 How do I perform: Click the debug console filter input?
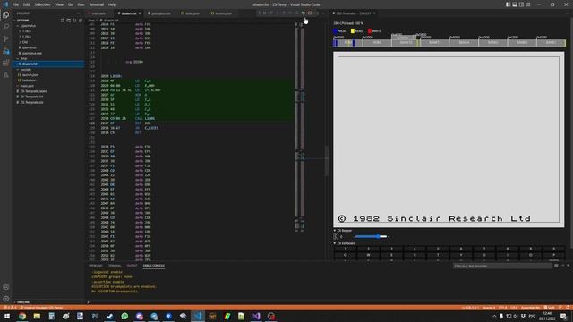[x=502, y=266]
